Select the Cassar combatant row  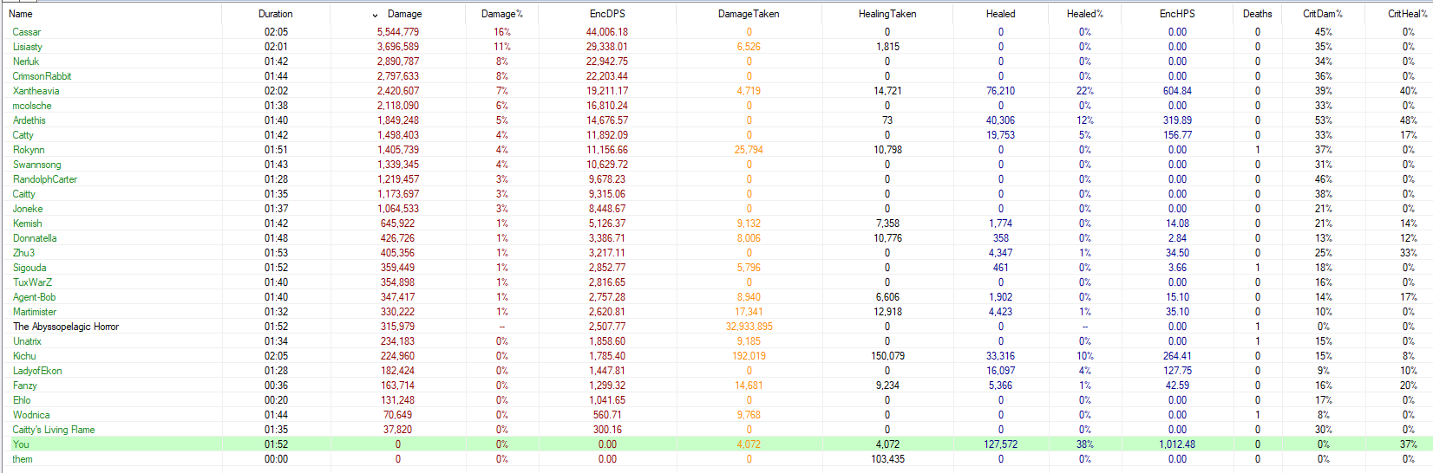pyautogui.click(x=27, y=32)
